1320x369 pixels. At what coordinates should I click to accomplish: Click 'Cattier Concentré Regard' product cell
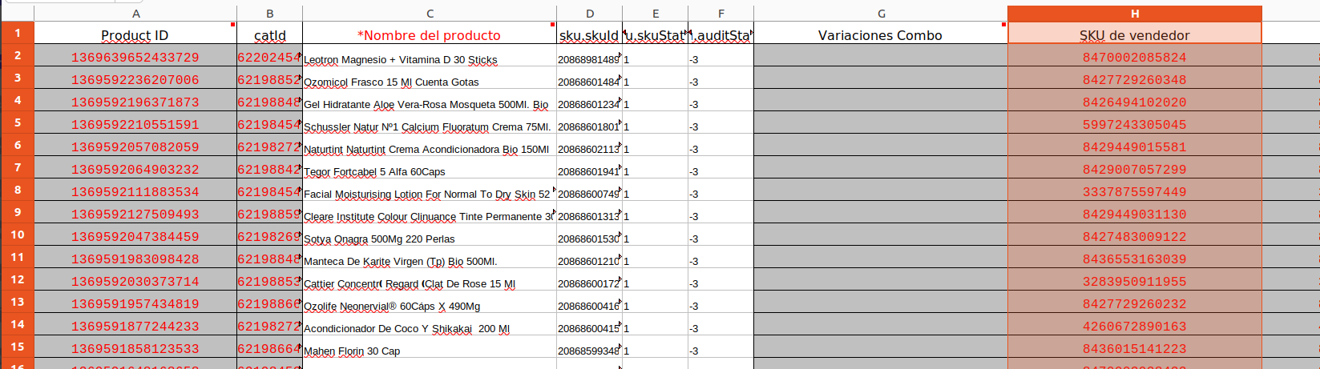[x=430, y=279]
